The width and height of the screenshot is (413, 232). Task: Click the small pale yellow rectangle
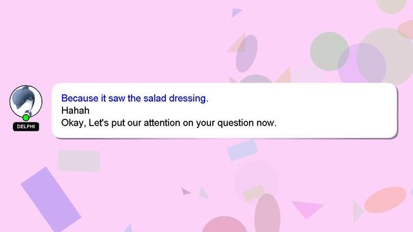[x=254, y=193]
